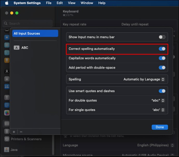Screen dimensions: 179x157
Task: Open the View menu
Action: click(x=72, y=3)
